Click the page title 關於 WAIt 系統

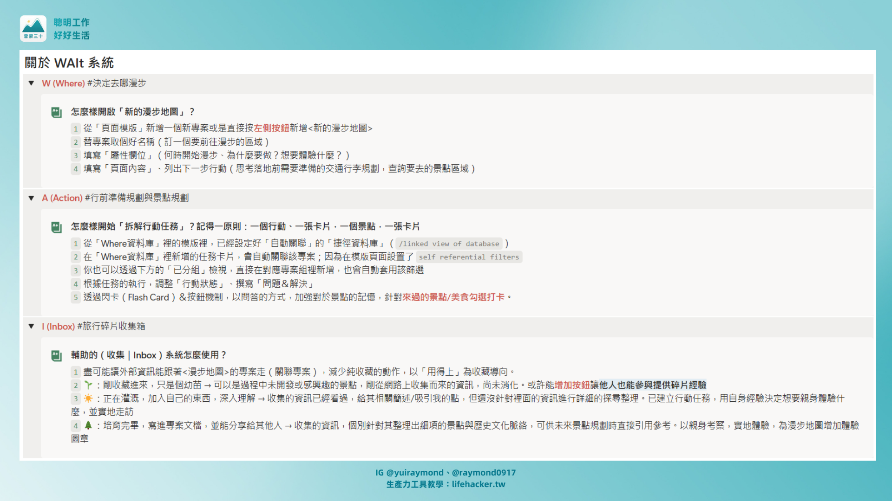[69, 63]
